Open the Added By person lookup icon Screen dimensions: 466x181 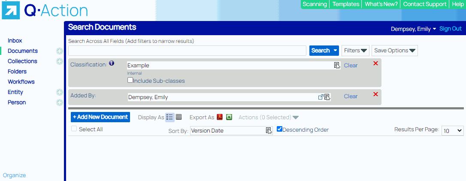327,97
